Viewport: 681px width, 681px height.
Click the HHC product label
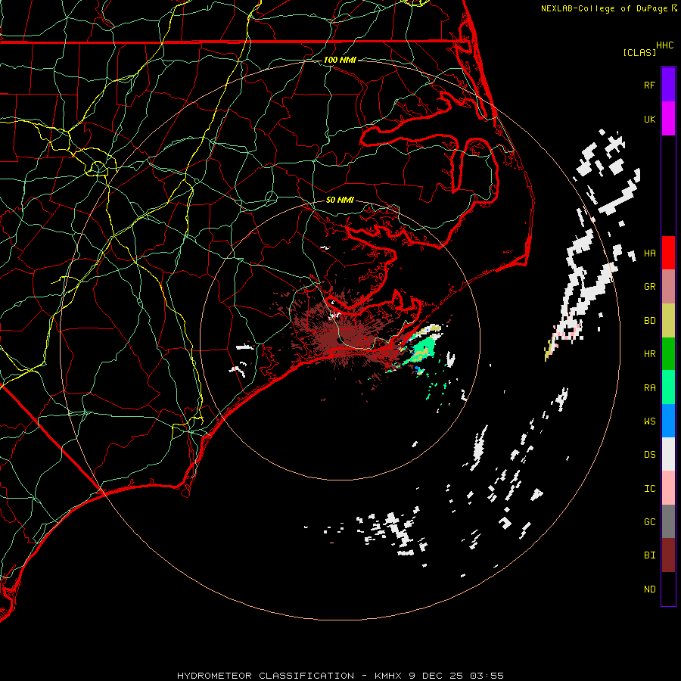[665, 45]
